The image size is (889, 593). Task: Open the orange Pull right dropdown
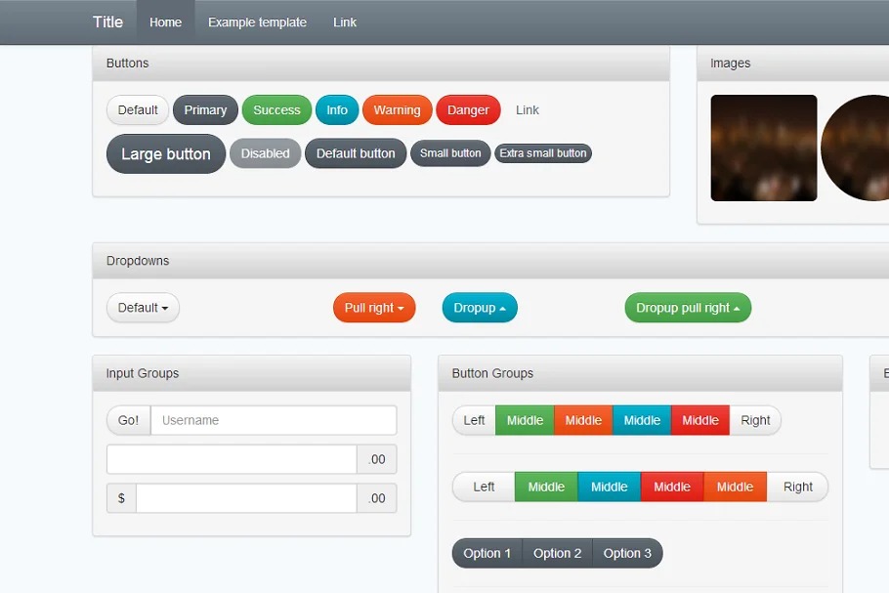coord(374,308)
